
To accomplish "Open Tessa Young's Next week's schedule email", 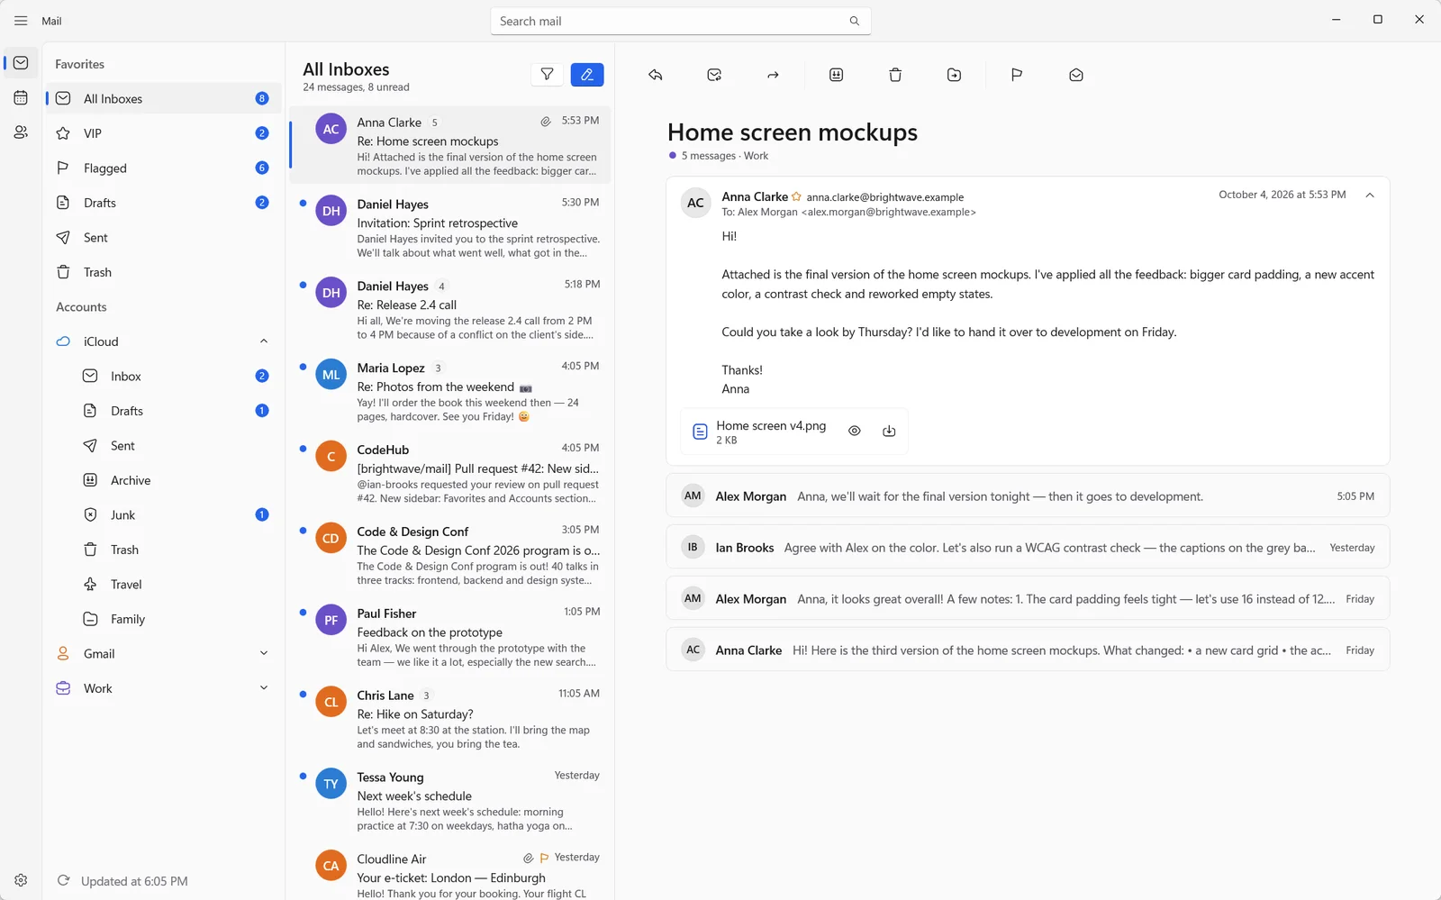I will click(x=450, y=801).
